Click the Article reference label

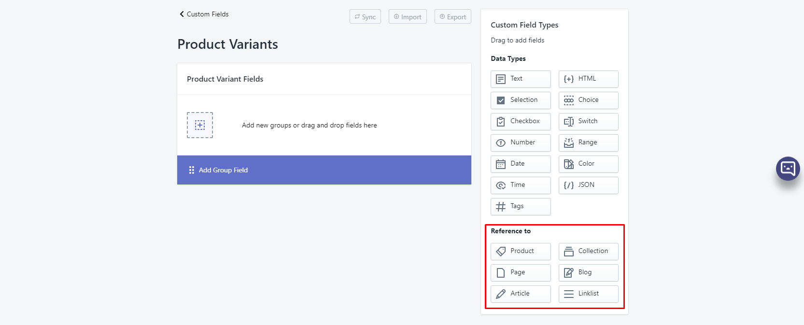[x=520, y=293]
